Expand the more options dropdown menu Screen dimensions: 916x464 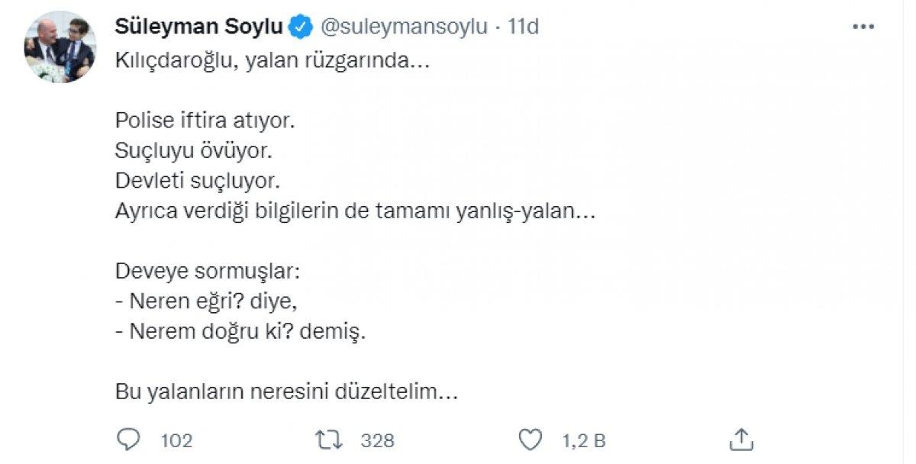863,27
